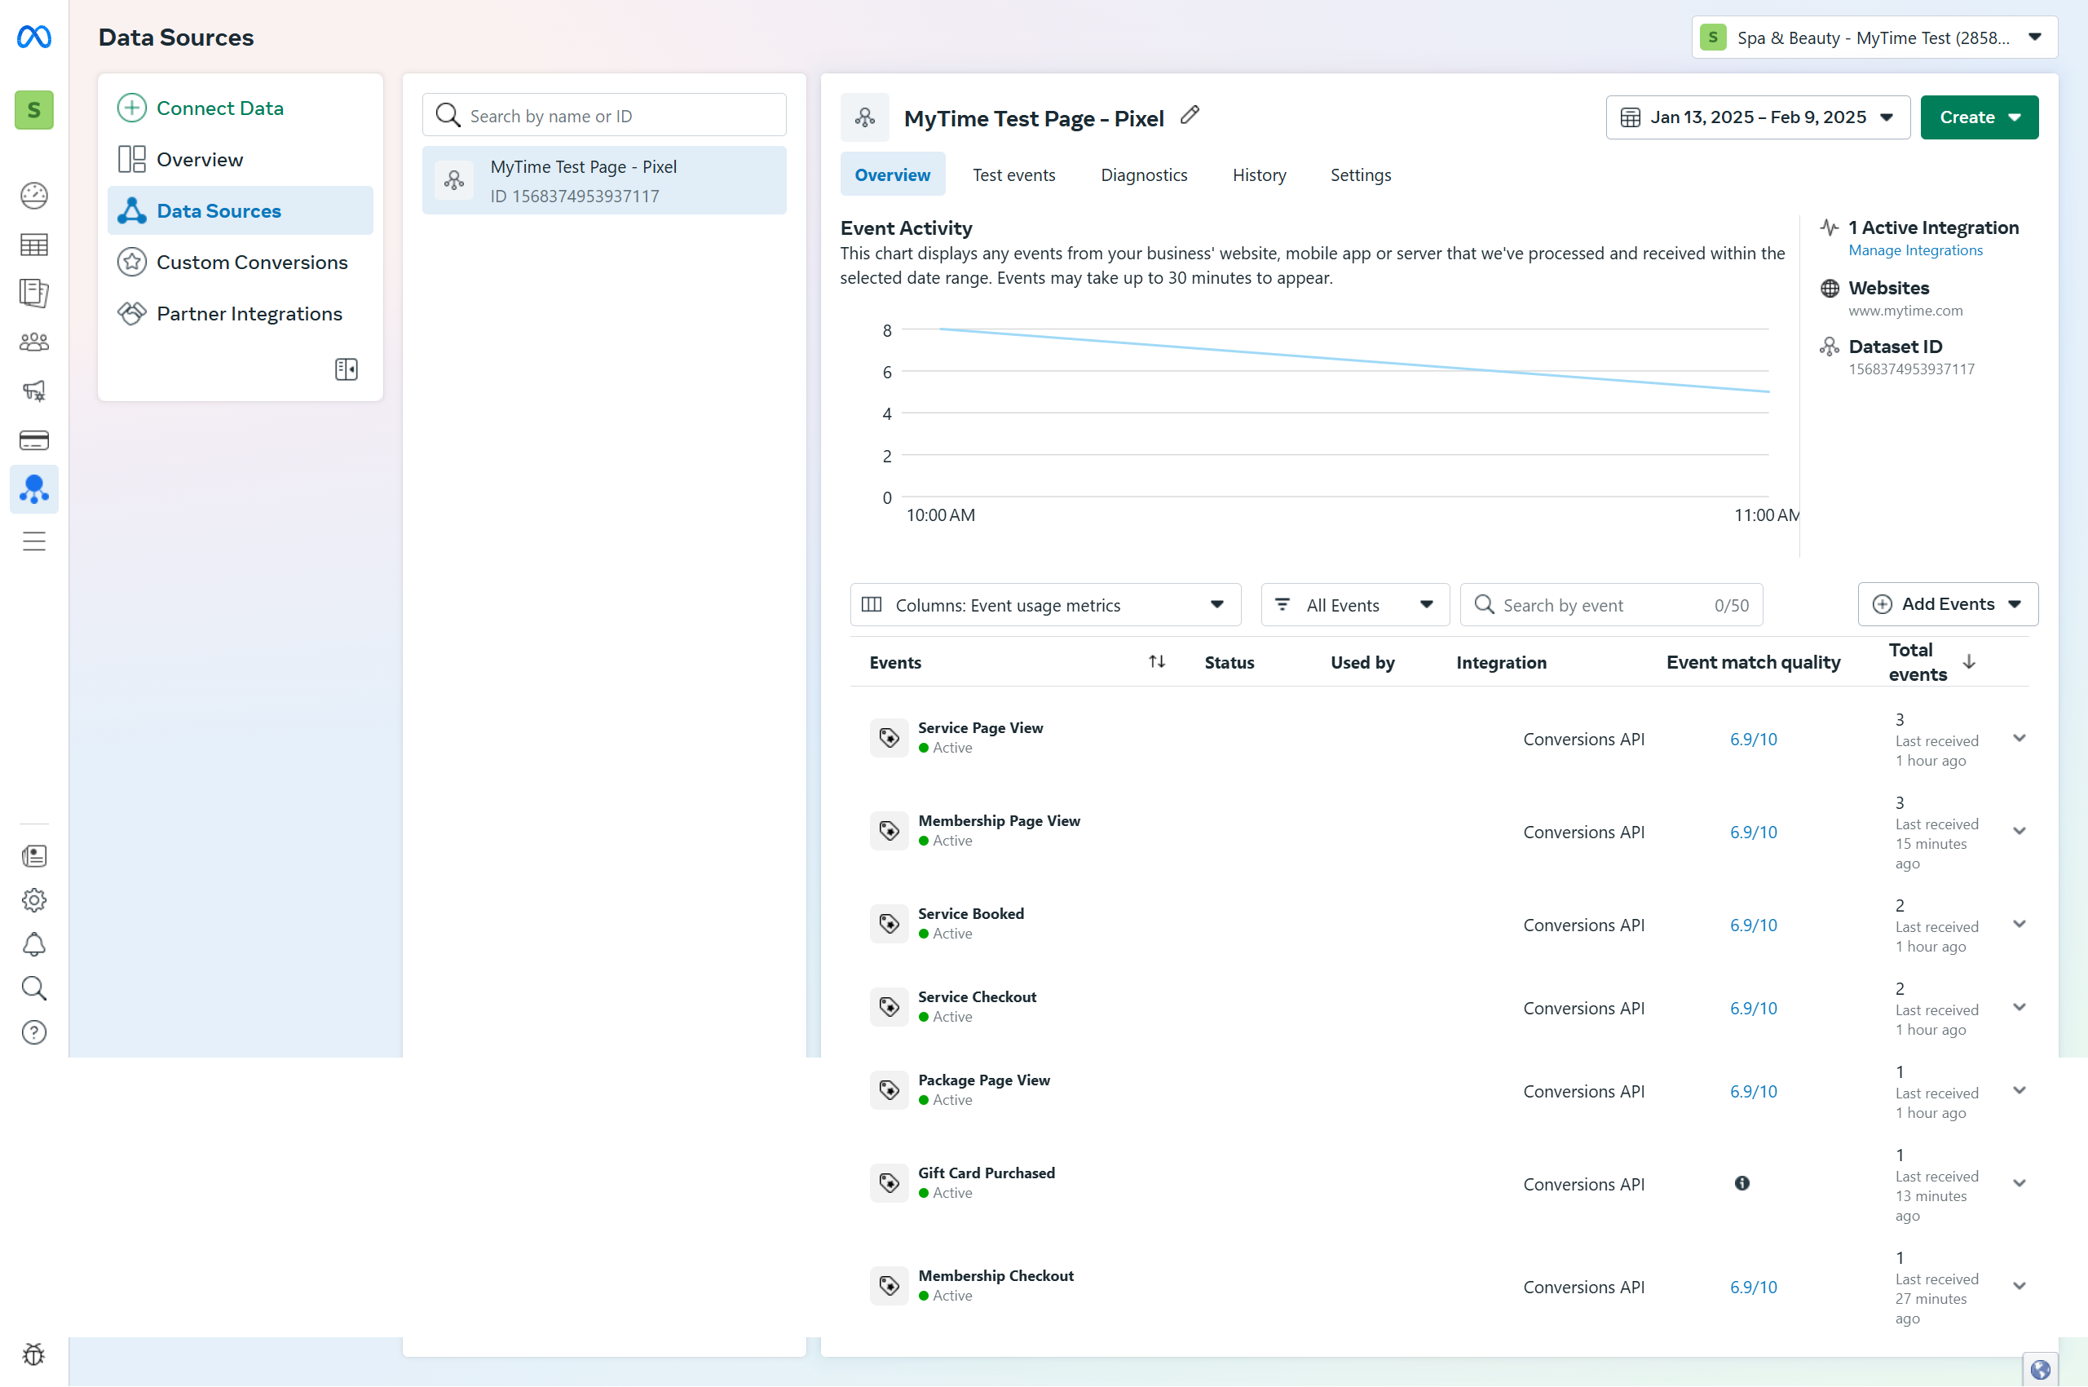
Task: Sort the table by Events column arrows
Action: tap(1156, 661)
